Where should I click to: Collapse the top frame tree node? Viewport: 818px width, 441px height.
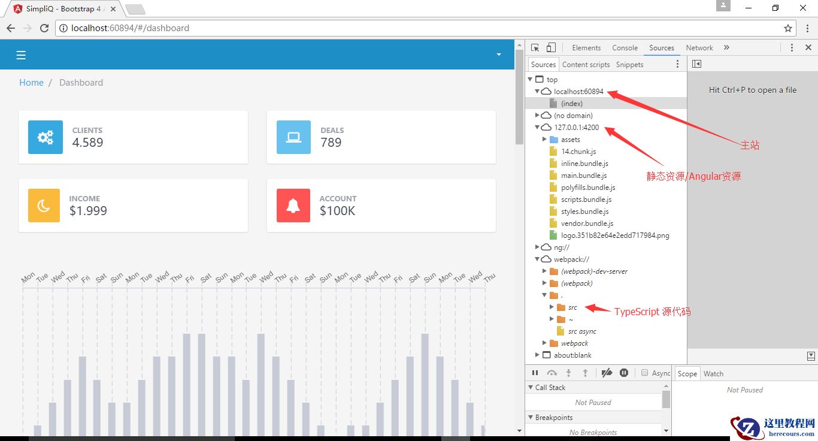(x=530, y=79)
